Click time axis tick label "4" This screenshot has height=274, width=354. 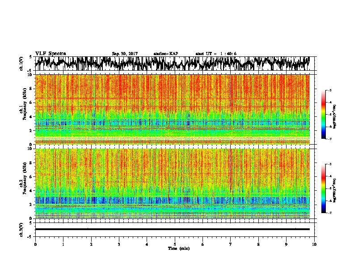tap(147, 244)
